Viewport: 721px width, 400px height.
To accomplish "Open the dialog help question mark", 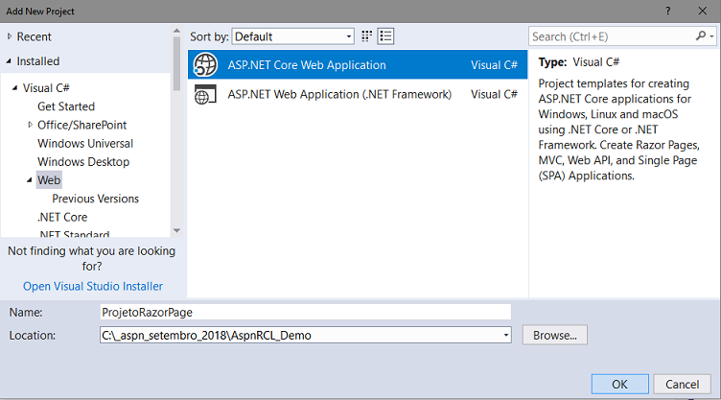I will pyautogui.click(x=667, y=12).
